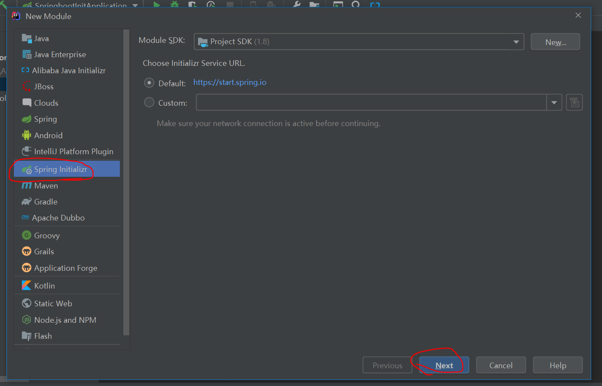The width and height of the screenshot is (602, 386).
Task: Open the Module SDK dropdown
Action: tap(359, 42)
